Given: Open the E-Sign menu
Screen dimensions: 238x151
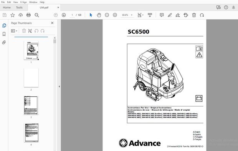Looking at the screenshot, I should click(x=23, y=2).
